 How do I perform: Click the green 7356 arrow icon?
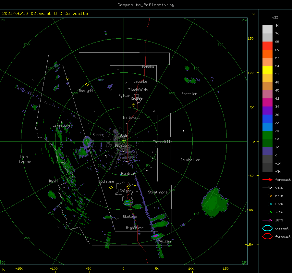click(x=267, y=212)
